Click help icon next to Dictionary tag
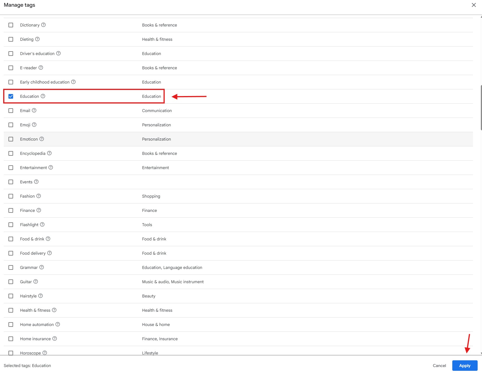The height and width of the screenshot is (374, 482). [x=43, y=25]
